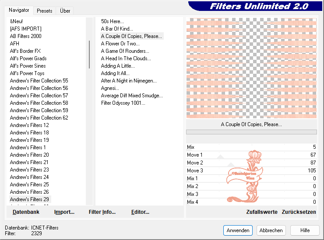Select the &Neu! category

(16, 21)
